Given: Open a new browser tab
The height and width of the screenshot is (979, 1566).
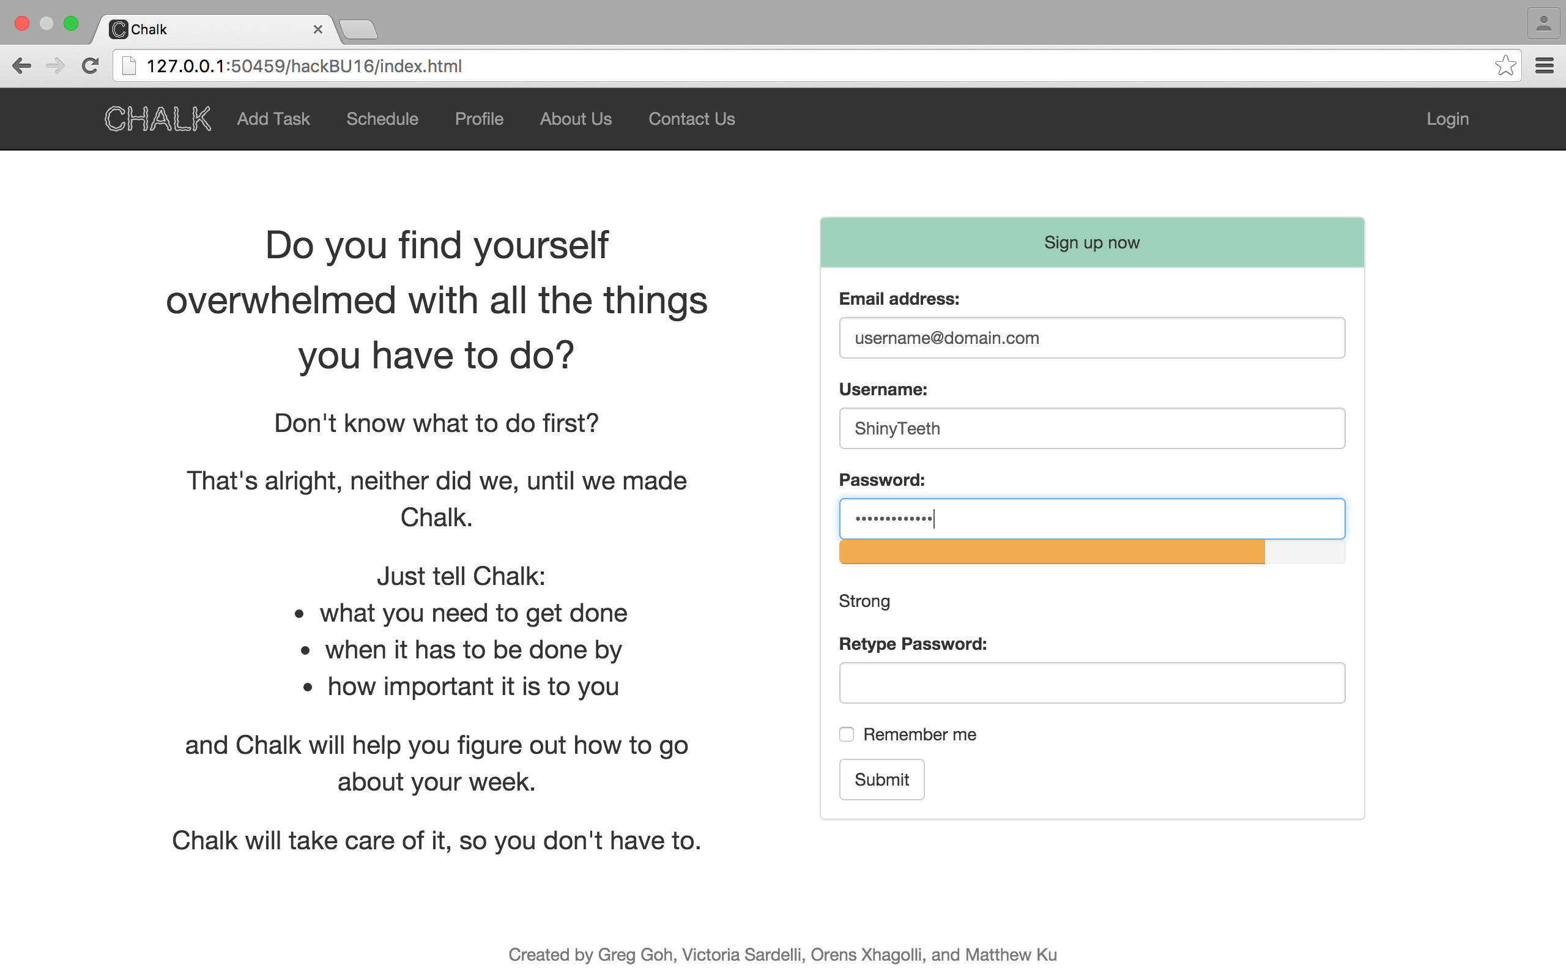Looking at the screenshot, I should coord(358,29).
